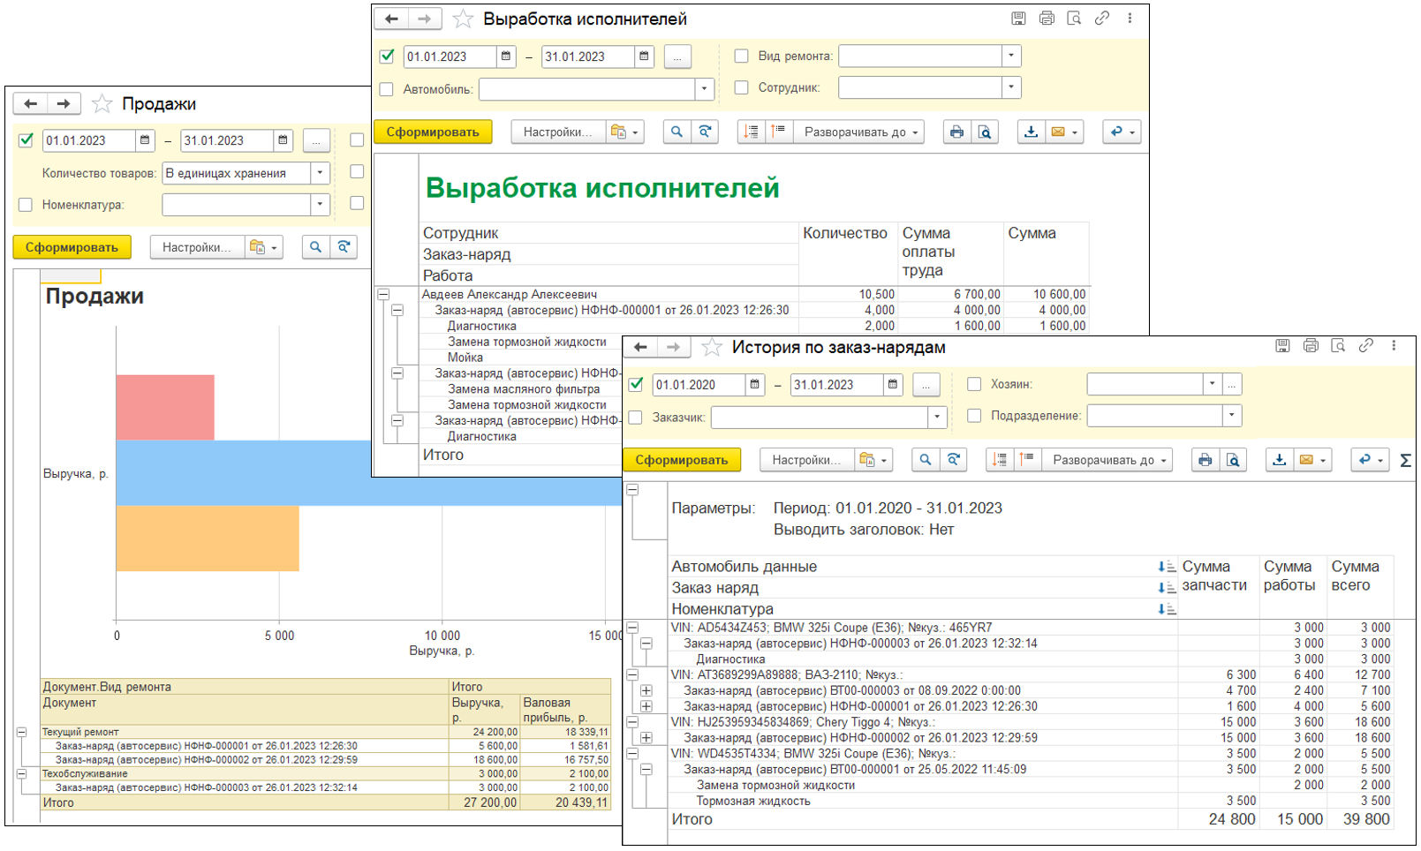The image size is (1421, 851).
Task: Click the copy link icon in Выработка исполнителей header
Action: [1101, 19]
